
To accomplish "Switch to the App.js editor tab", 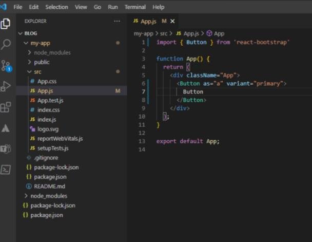I will (x=148, y=21).
